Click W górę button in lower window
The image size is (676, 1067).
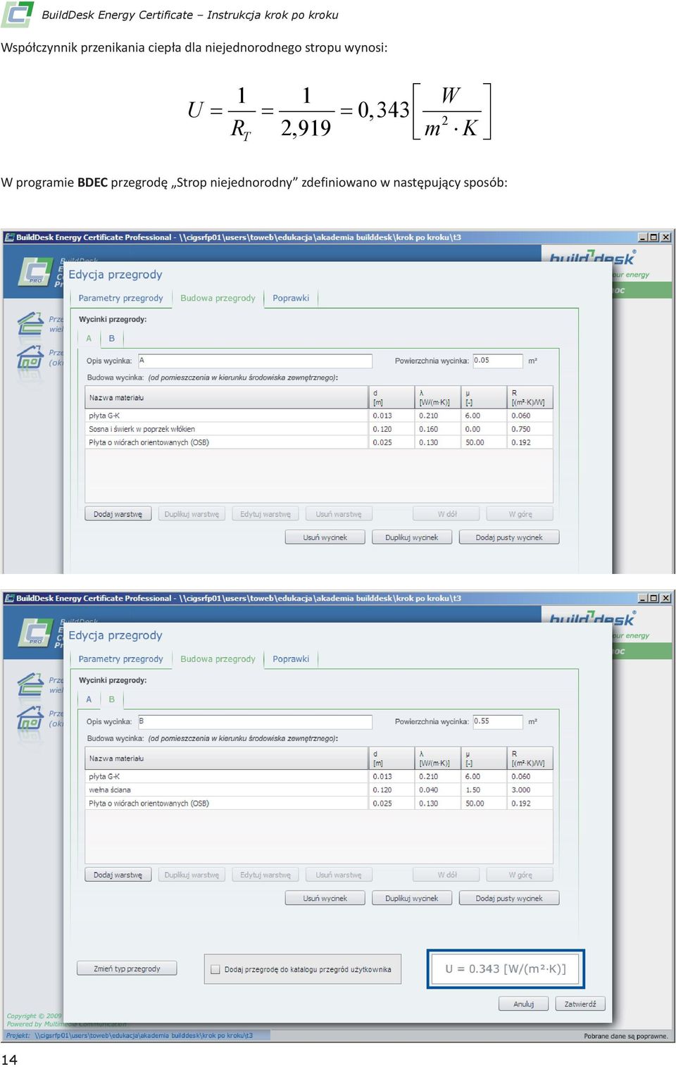(520, 875)
